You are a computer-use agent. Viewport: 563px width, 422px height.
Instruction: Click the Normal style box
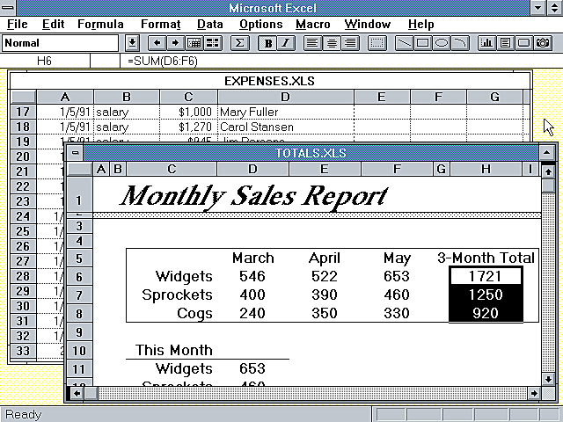coord(60,43)
